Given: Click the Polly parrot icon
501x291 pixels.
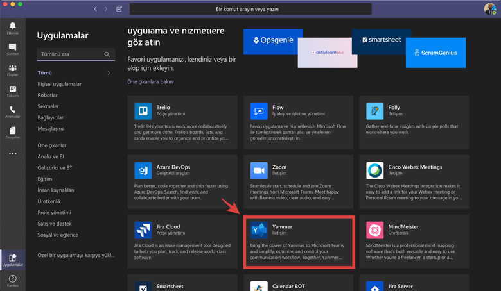Looking at the screenshot, I should (x=375, y=111).
